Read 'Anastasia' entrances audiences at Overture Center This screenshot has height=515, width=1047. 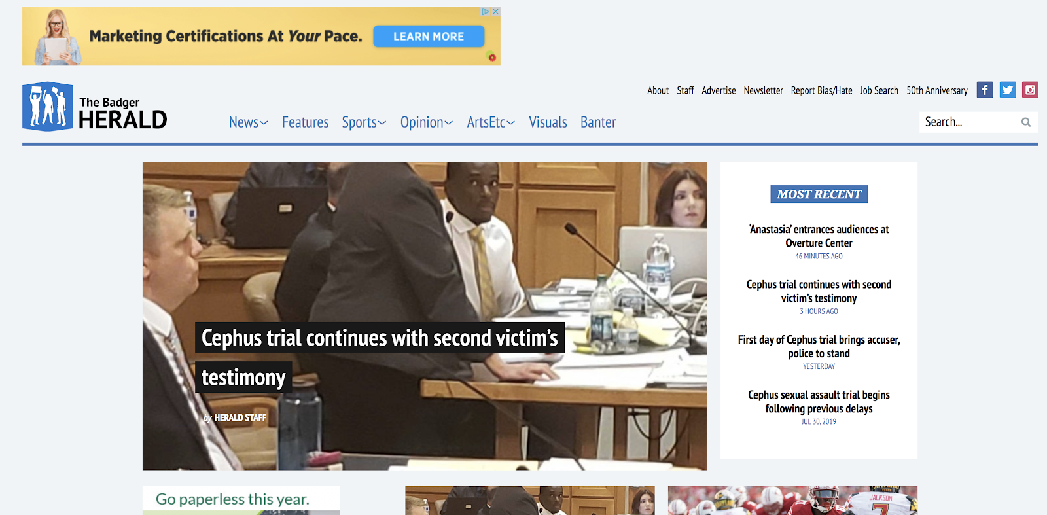point(819,236)
